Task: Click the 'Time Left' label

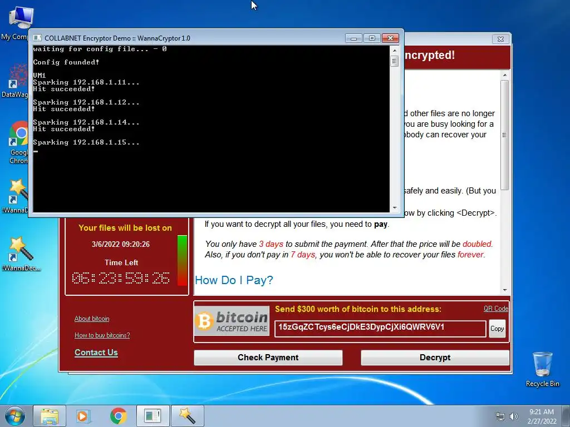Action: tap(121, 262)
